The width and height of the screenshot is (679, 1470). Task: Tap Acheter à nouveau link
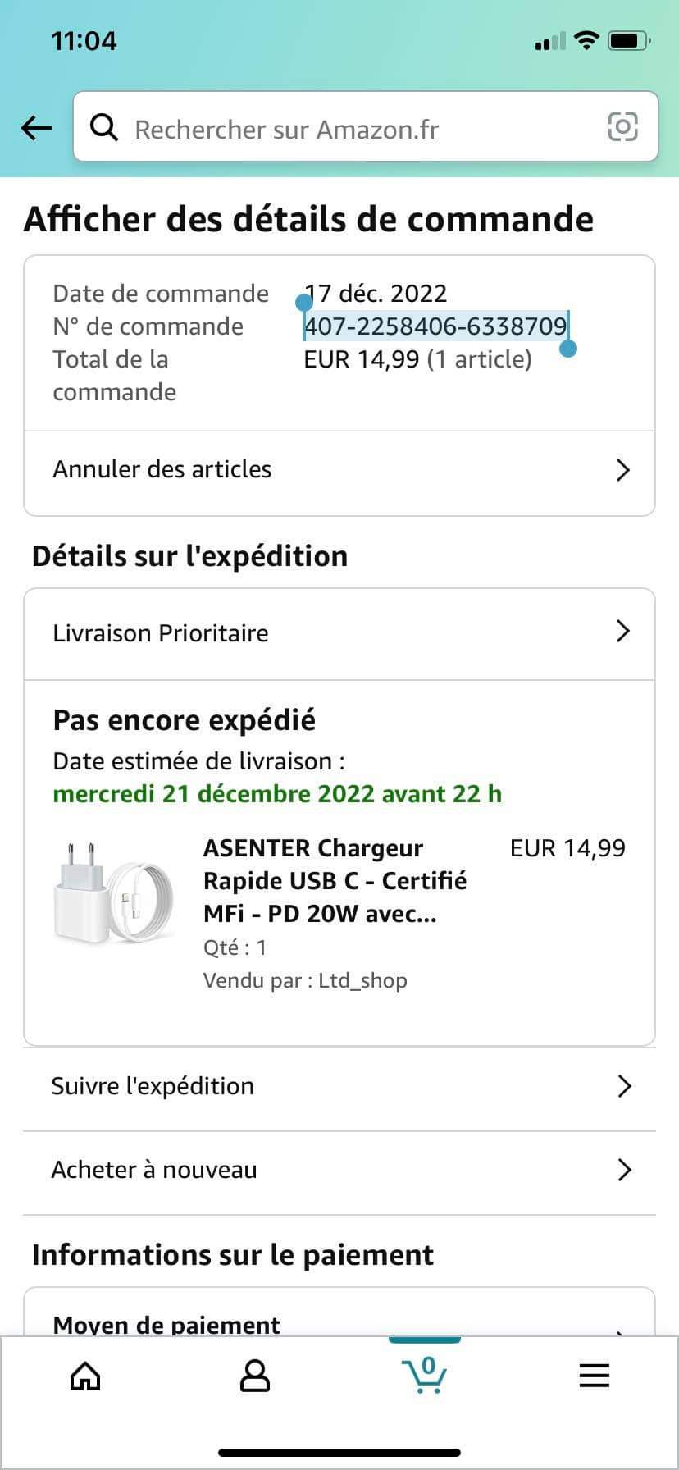(154, 1170)
